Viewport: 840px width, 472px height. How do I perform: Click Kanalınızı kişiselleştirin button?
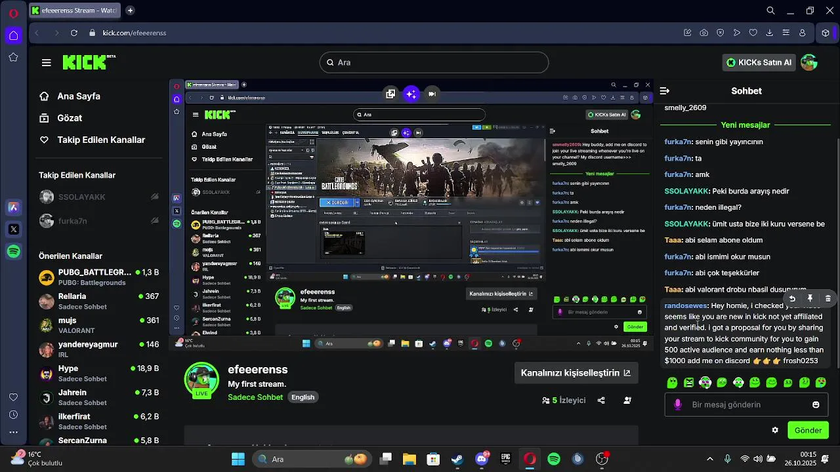point(576,372)
